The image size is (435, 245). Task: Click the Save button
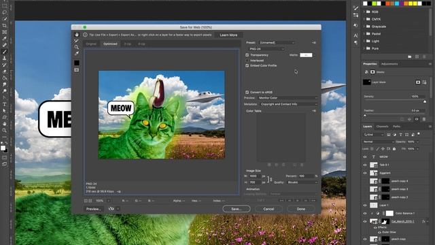(x=237, y=209)
